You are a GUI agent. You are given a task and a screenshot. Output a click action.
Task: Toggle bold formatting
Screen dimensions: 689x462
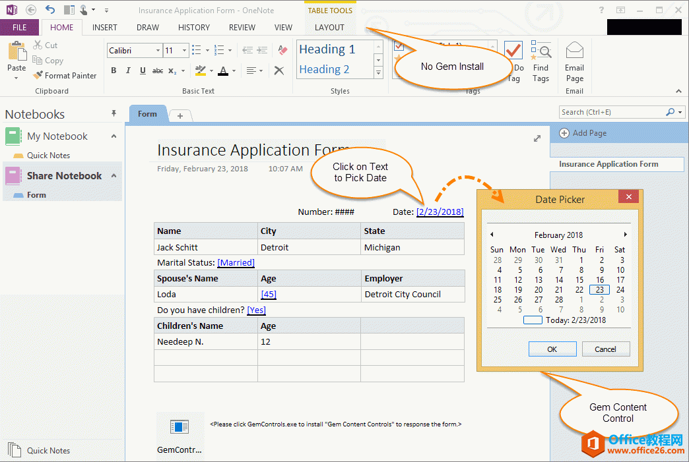(114, 71)
